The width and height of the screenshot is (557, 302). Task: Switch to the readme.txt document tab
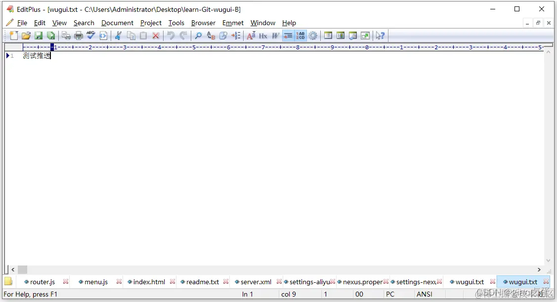(x=203, y=282)
